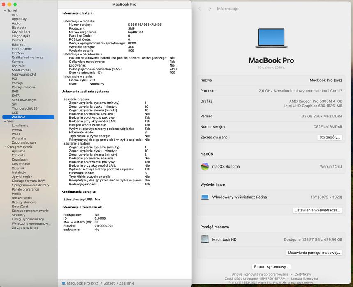Select Czcionki in sidebar
The width and height of the screenshot is (353, 287).
tap(18, 156)
